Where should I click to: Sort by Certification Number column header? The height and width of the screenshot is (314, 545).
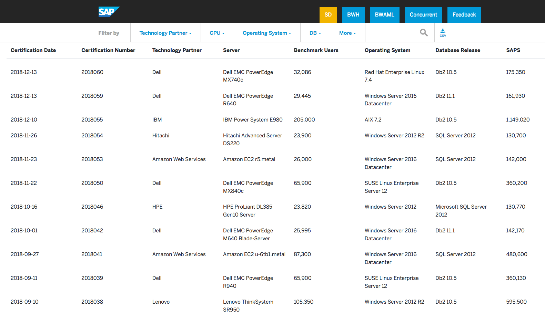point(108,50)
